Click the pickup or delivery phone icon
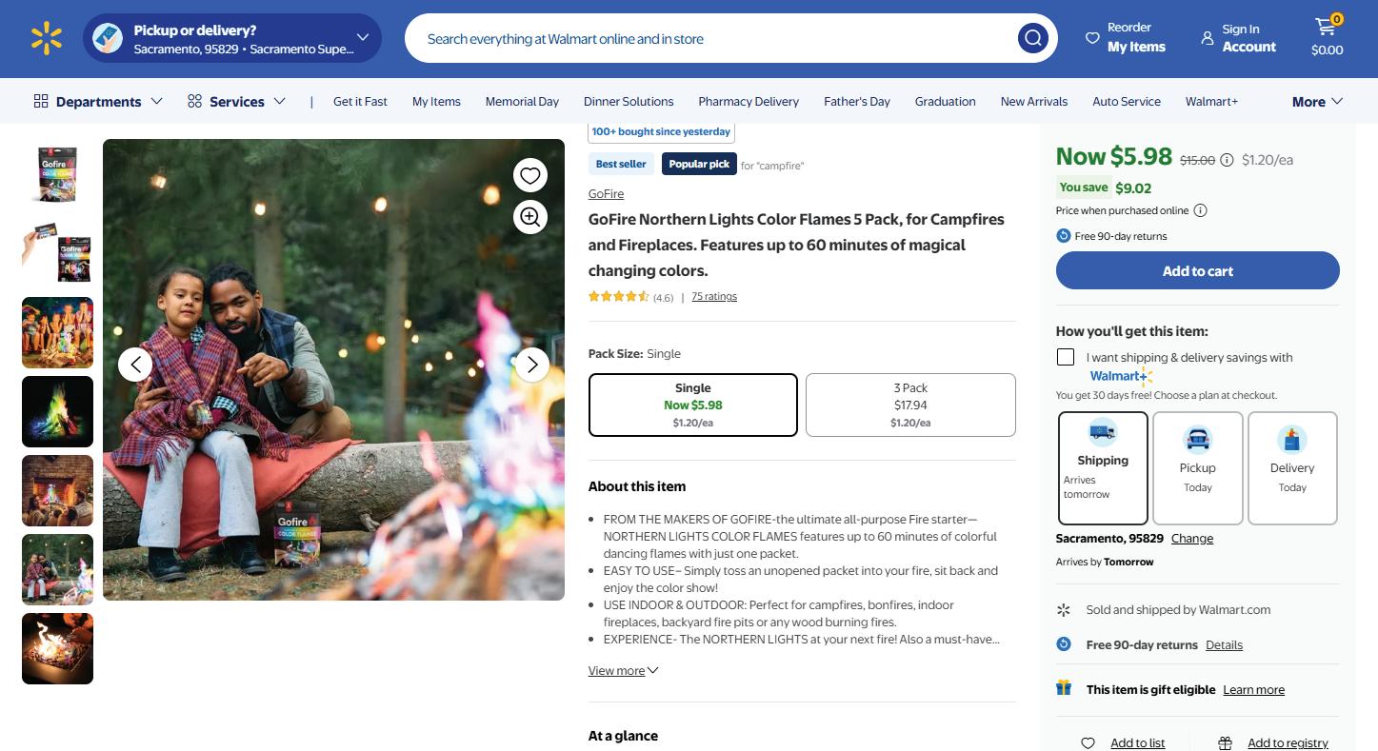 (108, 38)
